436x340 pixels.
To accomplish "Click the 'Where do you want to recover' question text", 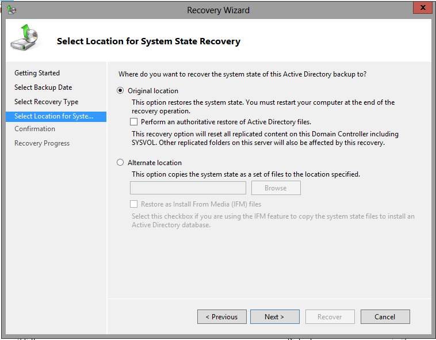I will pos(243,74).
